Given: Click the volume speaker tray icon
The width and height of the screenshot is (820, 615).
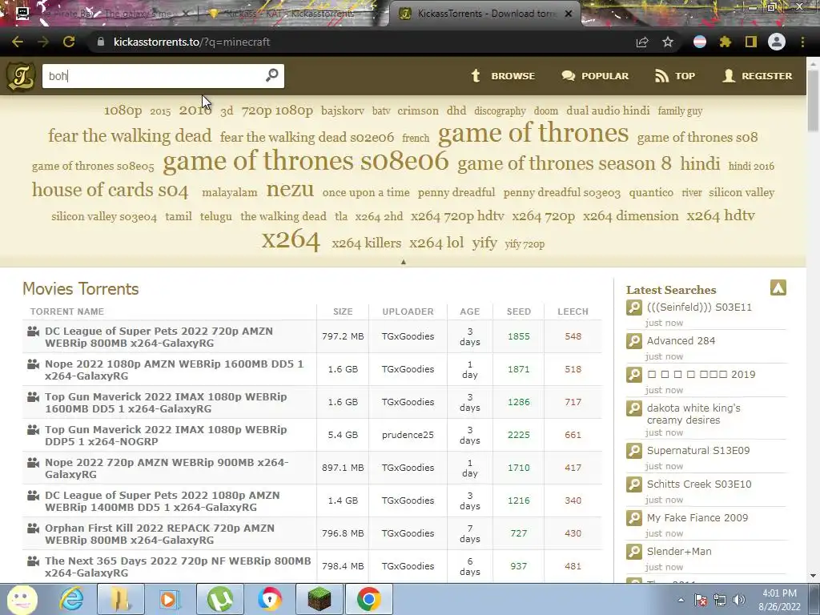Looking at the screenshot, I should click(x=739, y=601).
